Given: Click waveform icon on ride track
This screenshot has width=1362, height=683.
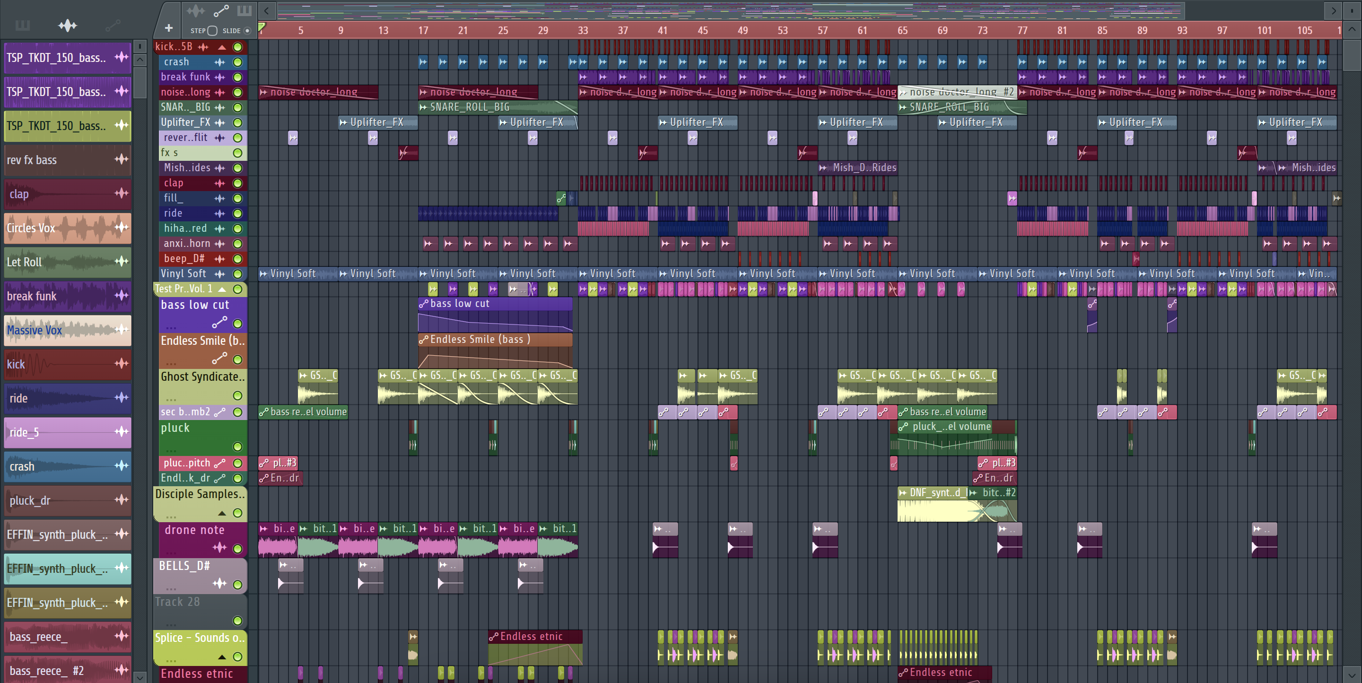Looking at the screenshot, I should click(219, 214).
